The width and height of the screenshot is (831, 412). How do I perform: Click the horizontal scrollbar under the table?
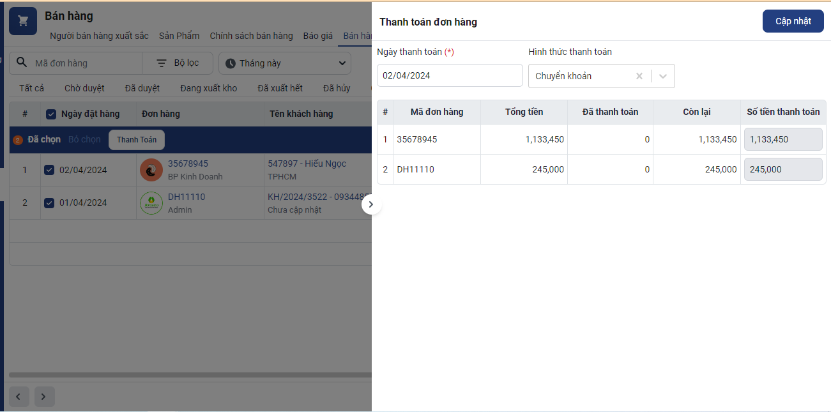click(x=190, y=375)
